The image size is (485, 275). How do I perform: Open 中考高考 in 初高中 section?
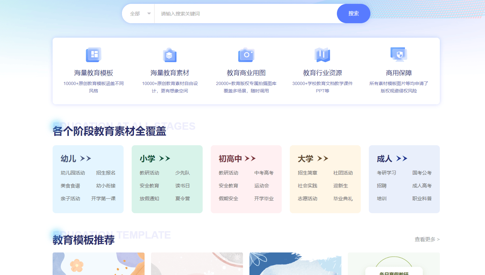pos(264,173)
